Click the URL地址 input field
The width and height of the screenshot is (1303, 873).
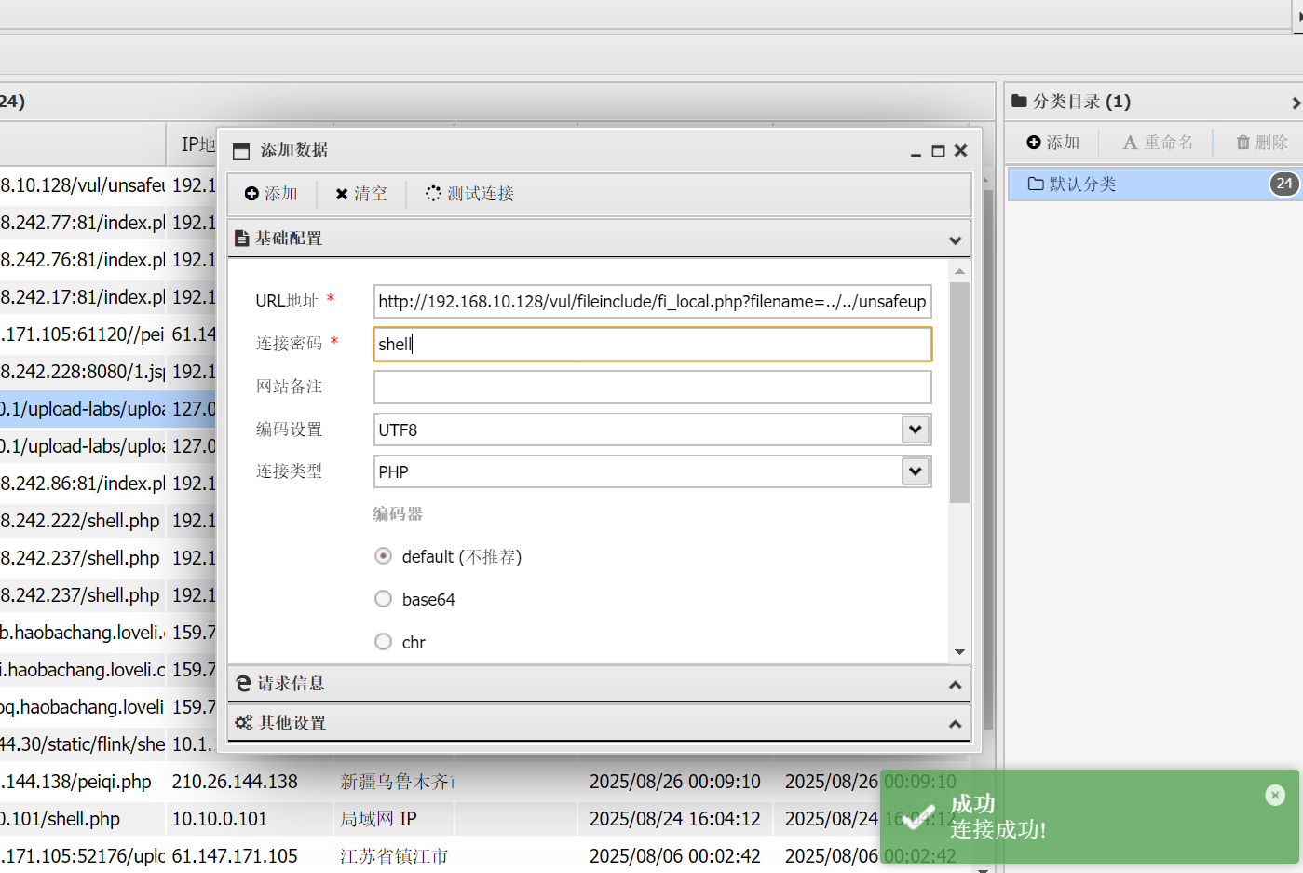click(652, 302)
